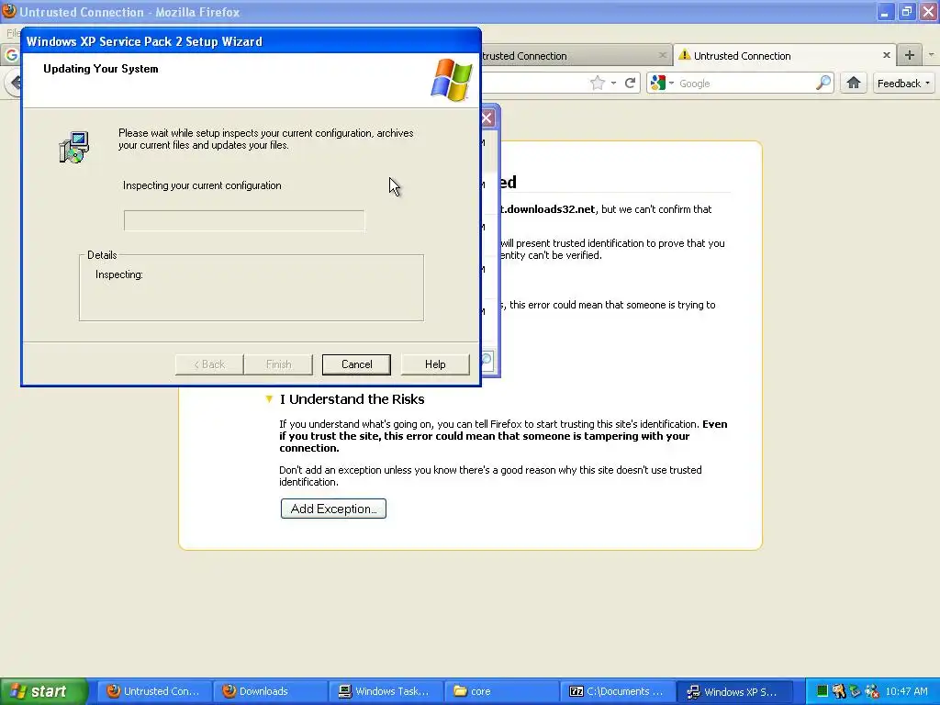
Task: Click the green CPU usage tray icon
Action: click(822, 691)
